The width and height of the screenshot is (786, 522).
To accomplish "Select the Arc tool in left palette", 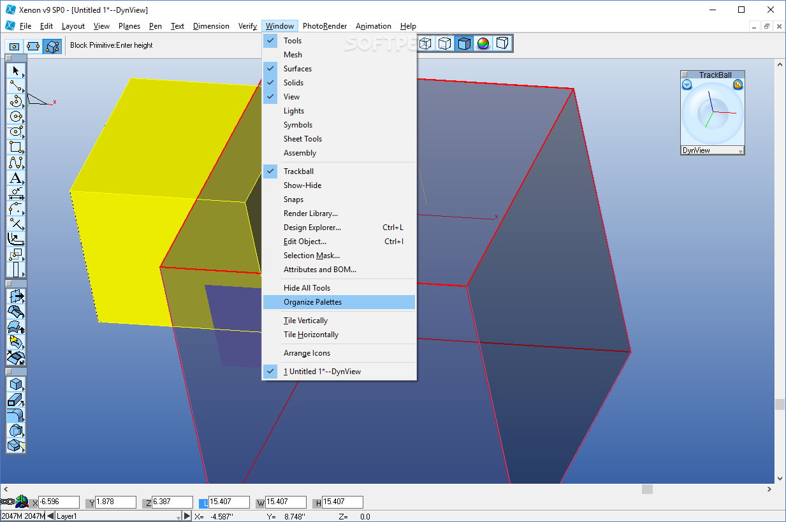I will coord(16,101).
